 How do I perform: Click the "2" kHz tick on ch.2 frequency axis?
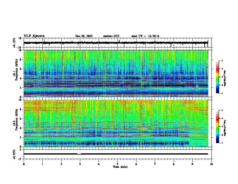point(21,137)
